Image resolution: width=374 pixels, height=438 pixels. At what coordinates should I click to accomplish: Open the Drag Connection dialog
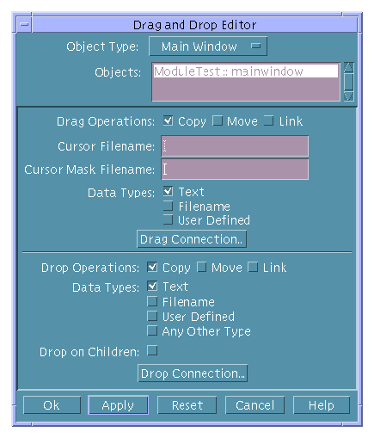click(x=192, y=239)
